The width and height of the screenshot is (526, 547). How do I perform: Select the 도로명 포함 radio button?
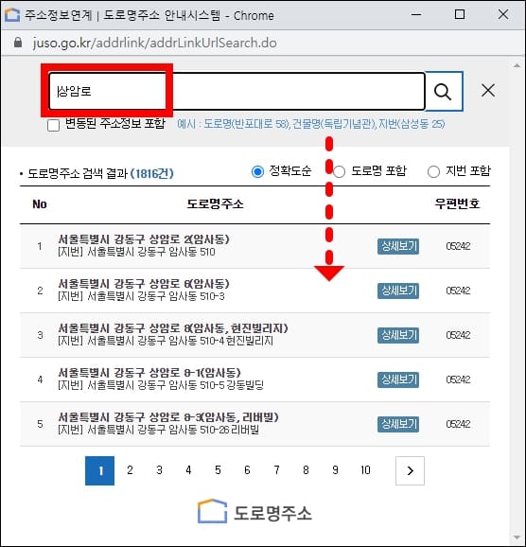339,171
